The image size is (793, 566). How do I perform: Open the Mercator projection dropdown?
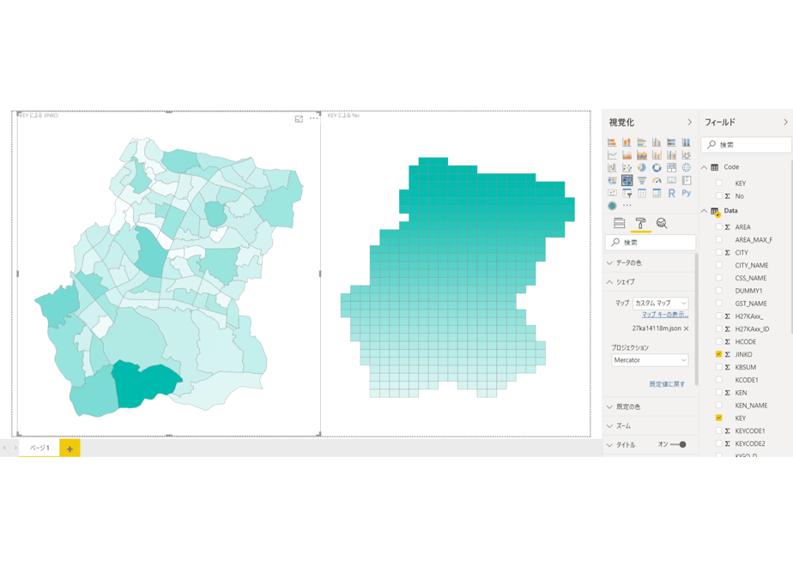650,360
